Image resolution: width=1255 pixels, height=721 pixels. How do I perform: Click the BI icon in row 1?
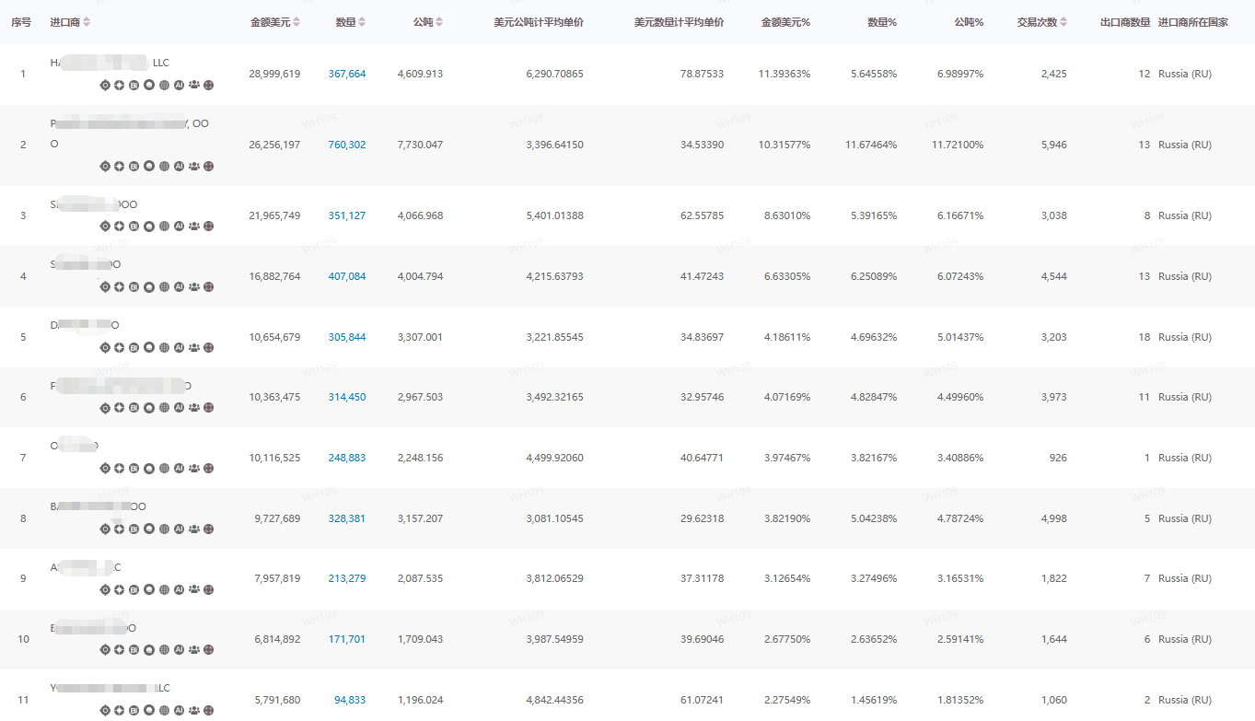pyautogui.click(x=134, y=85)
